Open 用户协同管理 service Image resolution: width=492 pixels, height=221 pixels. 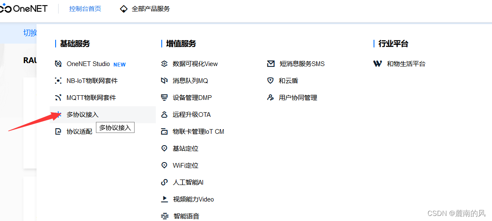click(x=298, y=98)
